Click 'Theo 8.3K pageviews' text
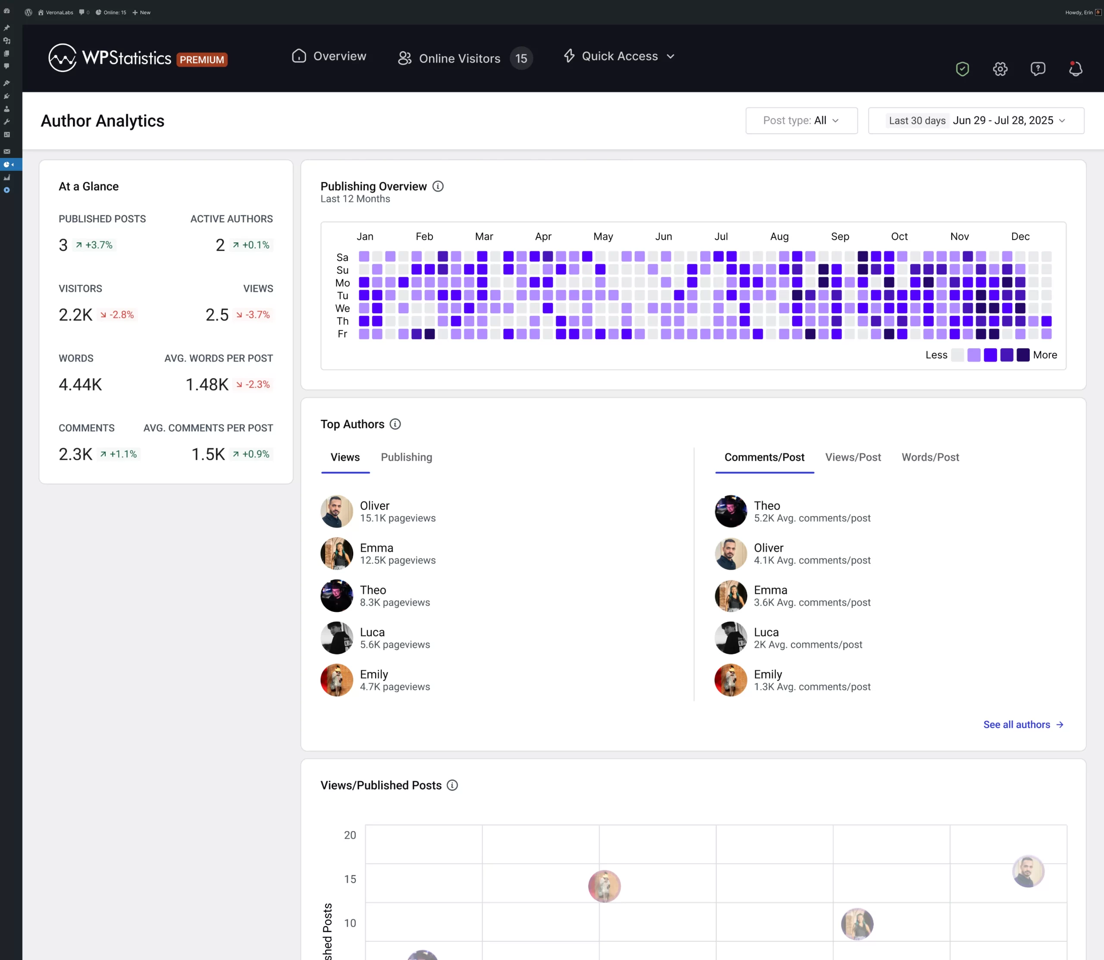The height and width of the screenshot is (960, 1104). coord(395,596)
